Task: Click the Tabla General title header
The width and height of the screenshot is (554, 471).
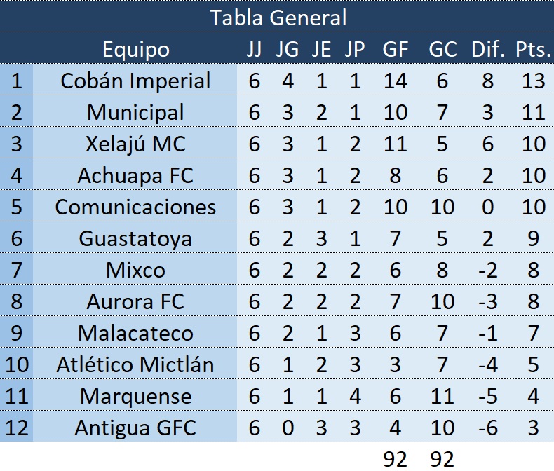Action: 278,18
